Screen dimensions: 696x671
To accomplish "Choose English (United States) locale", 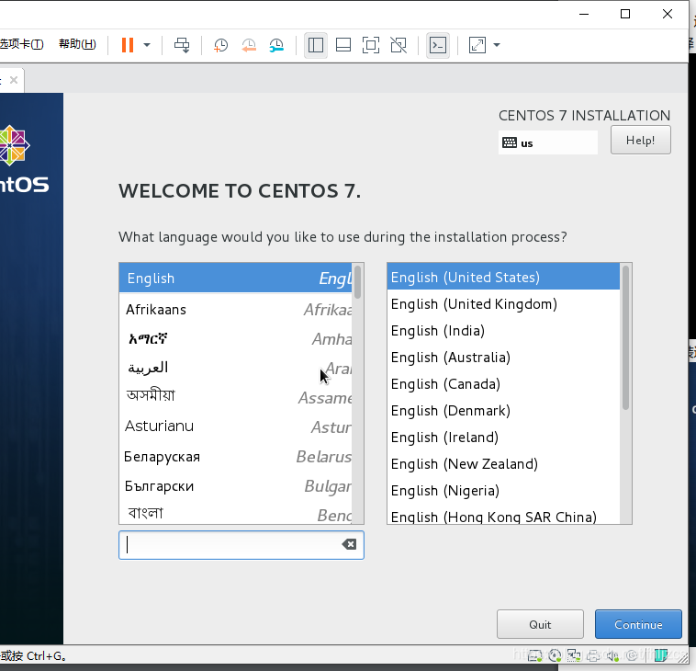I will point(503,277).
